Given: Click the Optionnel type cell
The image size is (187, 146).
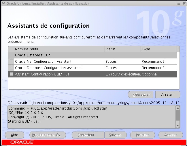Looking at the screenshot, I should pos(150,74).
